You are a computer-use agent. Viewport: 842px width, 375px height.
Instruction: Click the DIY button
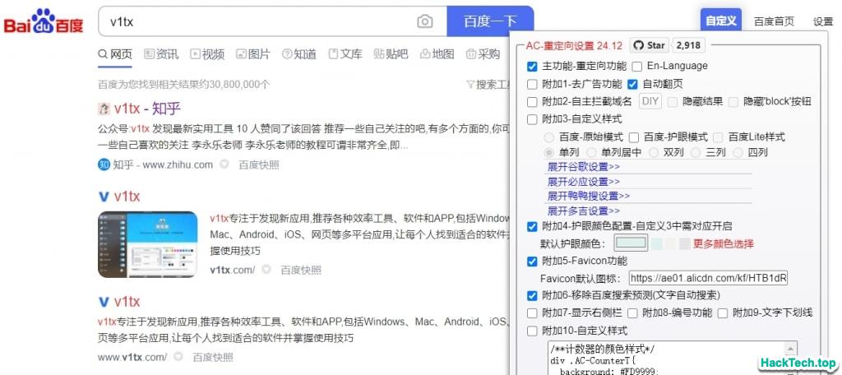650,101
